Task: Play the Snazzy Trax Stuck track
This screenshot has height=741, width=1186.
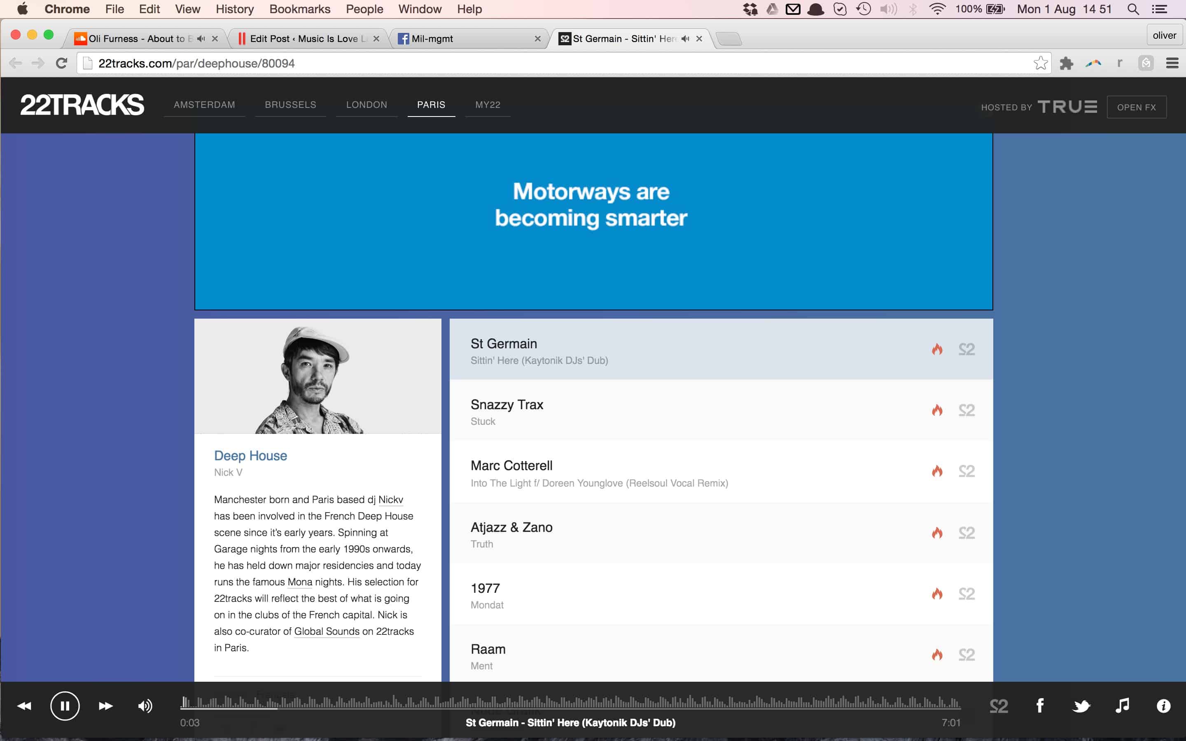Action: [721, 410]
